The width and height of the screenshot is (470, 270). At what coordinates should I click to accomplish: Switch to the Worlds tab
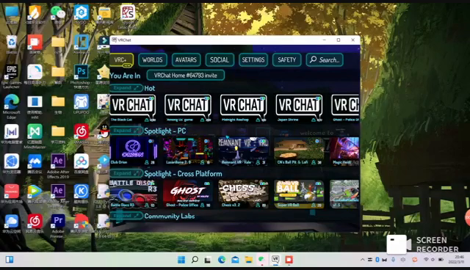coord(152,60)
